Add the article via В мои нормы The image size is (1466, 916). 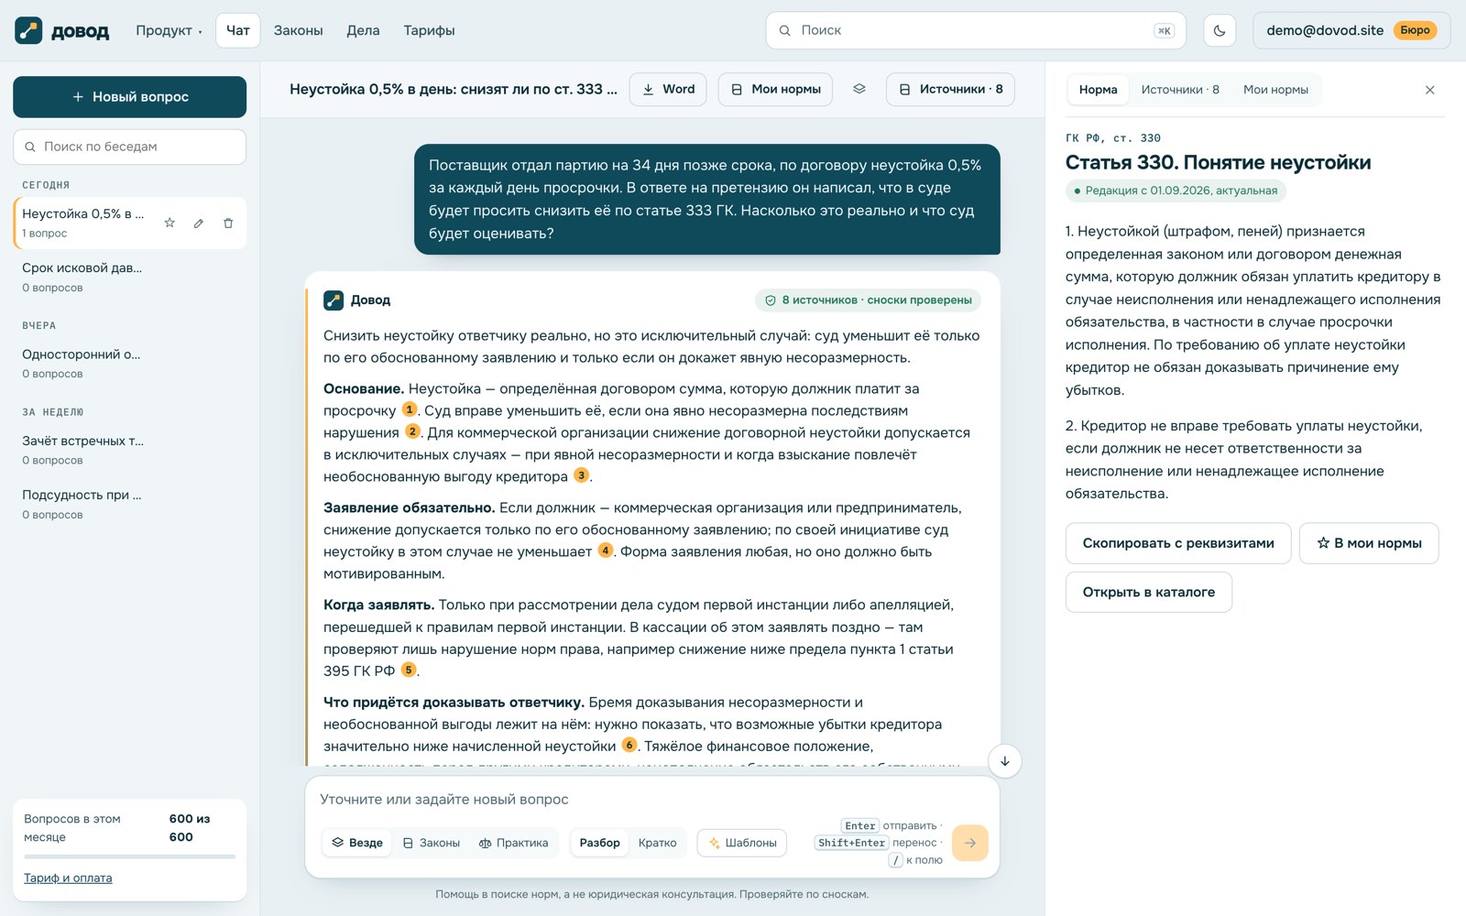(x=1369, y=543)
